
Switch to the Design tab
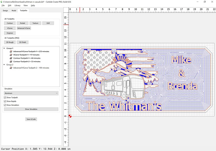(5, 10)
